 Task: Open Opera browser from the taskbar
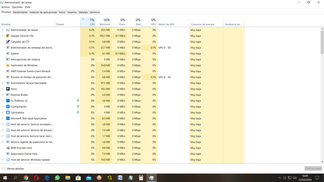36,178
